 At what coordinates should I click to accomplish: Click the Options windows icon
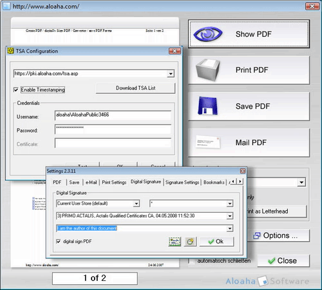pos(257,235)
